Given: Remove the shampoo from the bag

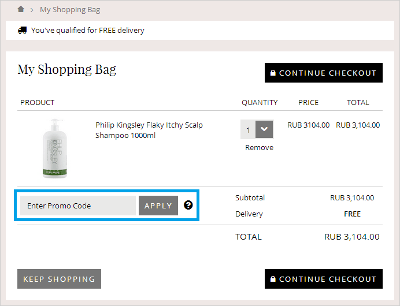Looking at the screenshot, I should click(259, 148).
